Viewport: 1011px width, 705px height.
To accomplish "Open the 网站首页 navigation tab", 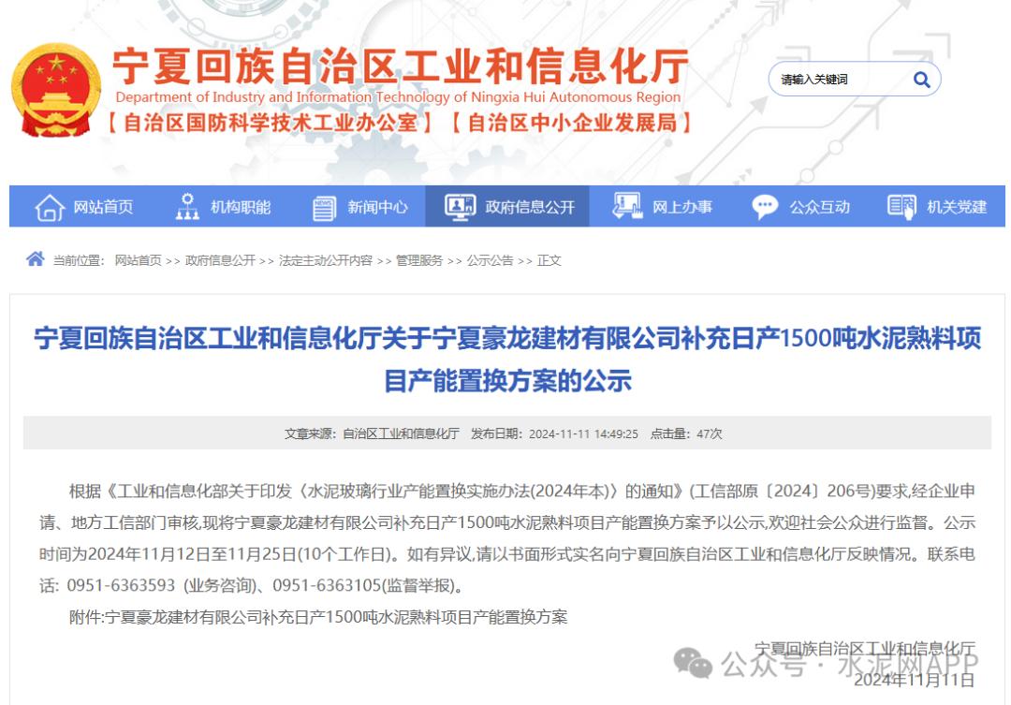I will (x=103, y=207).
